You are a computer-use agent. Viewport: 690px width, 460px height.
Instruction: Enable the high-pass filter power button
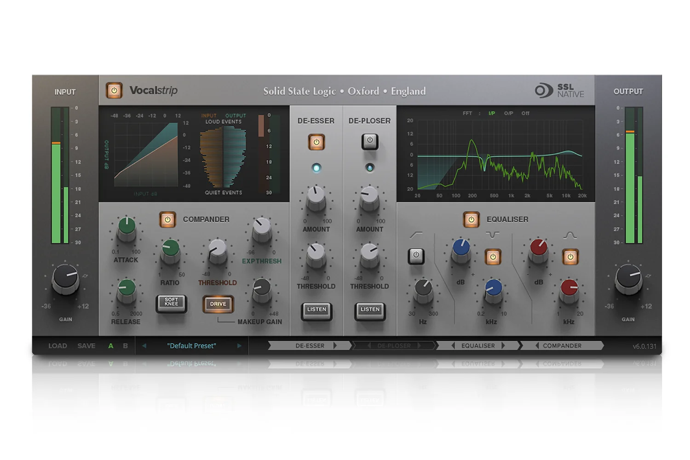(x=416, y=256)
